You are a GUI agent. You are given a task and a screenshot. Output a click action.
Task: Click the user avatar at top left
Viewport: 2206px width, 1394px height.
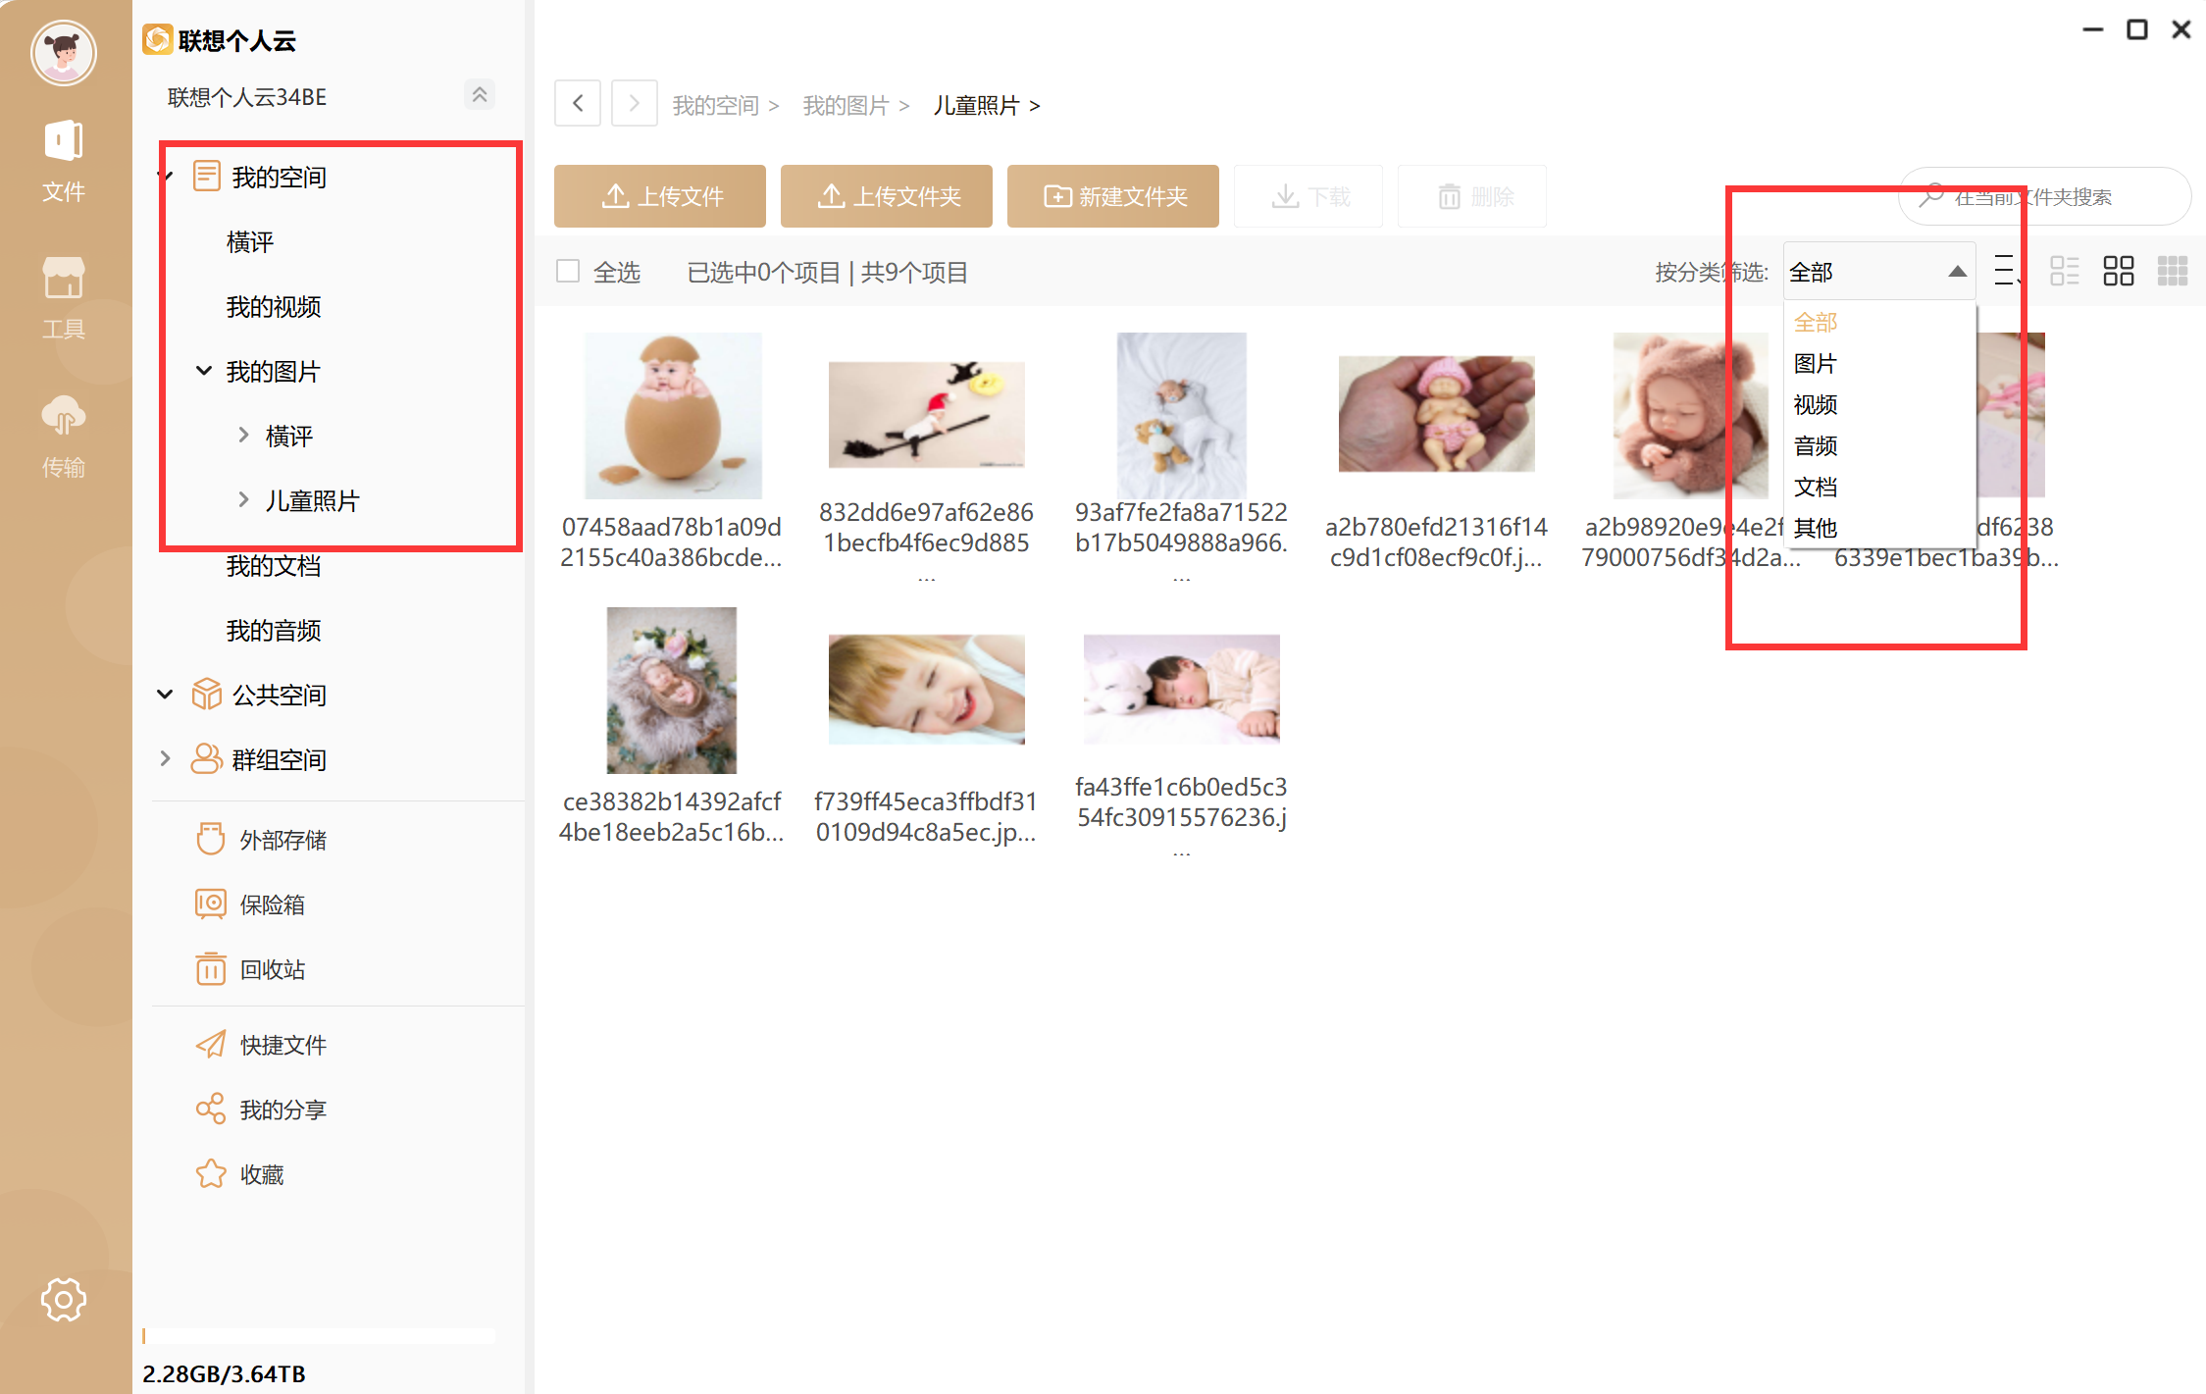point(64,53)
